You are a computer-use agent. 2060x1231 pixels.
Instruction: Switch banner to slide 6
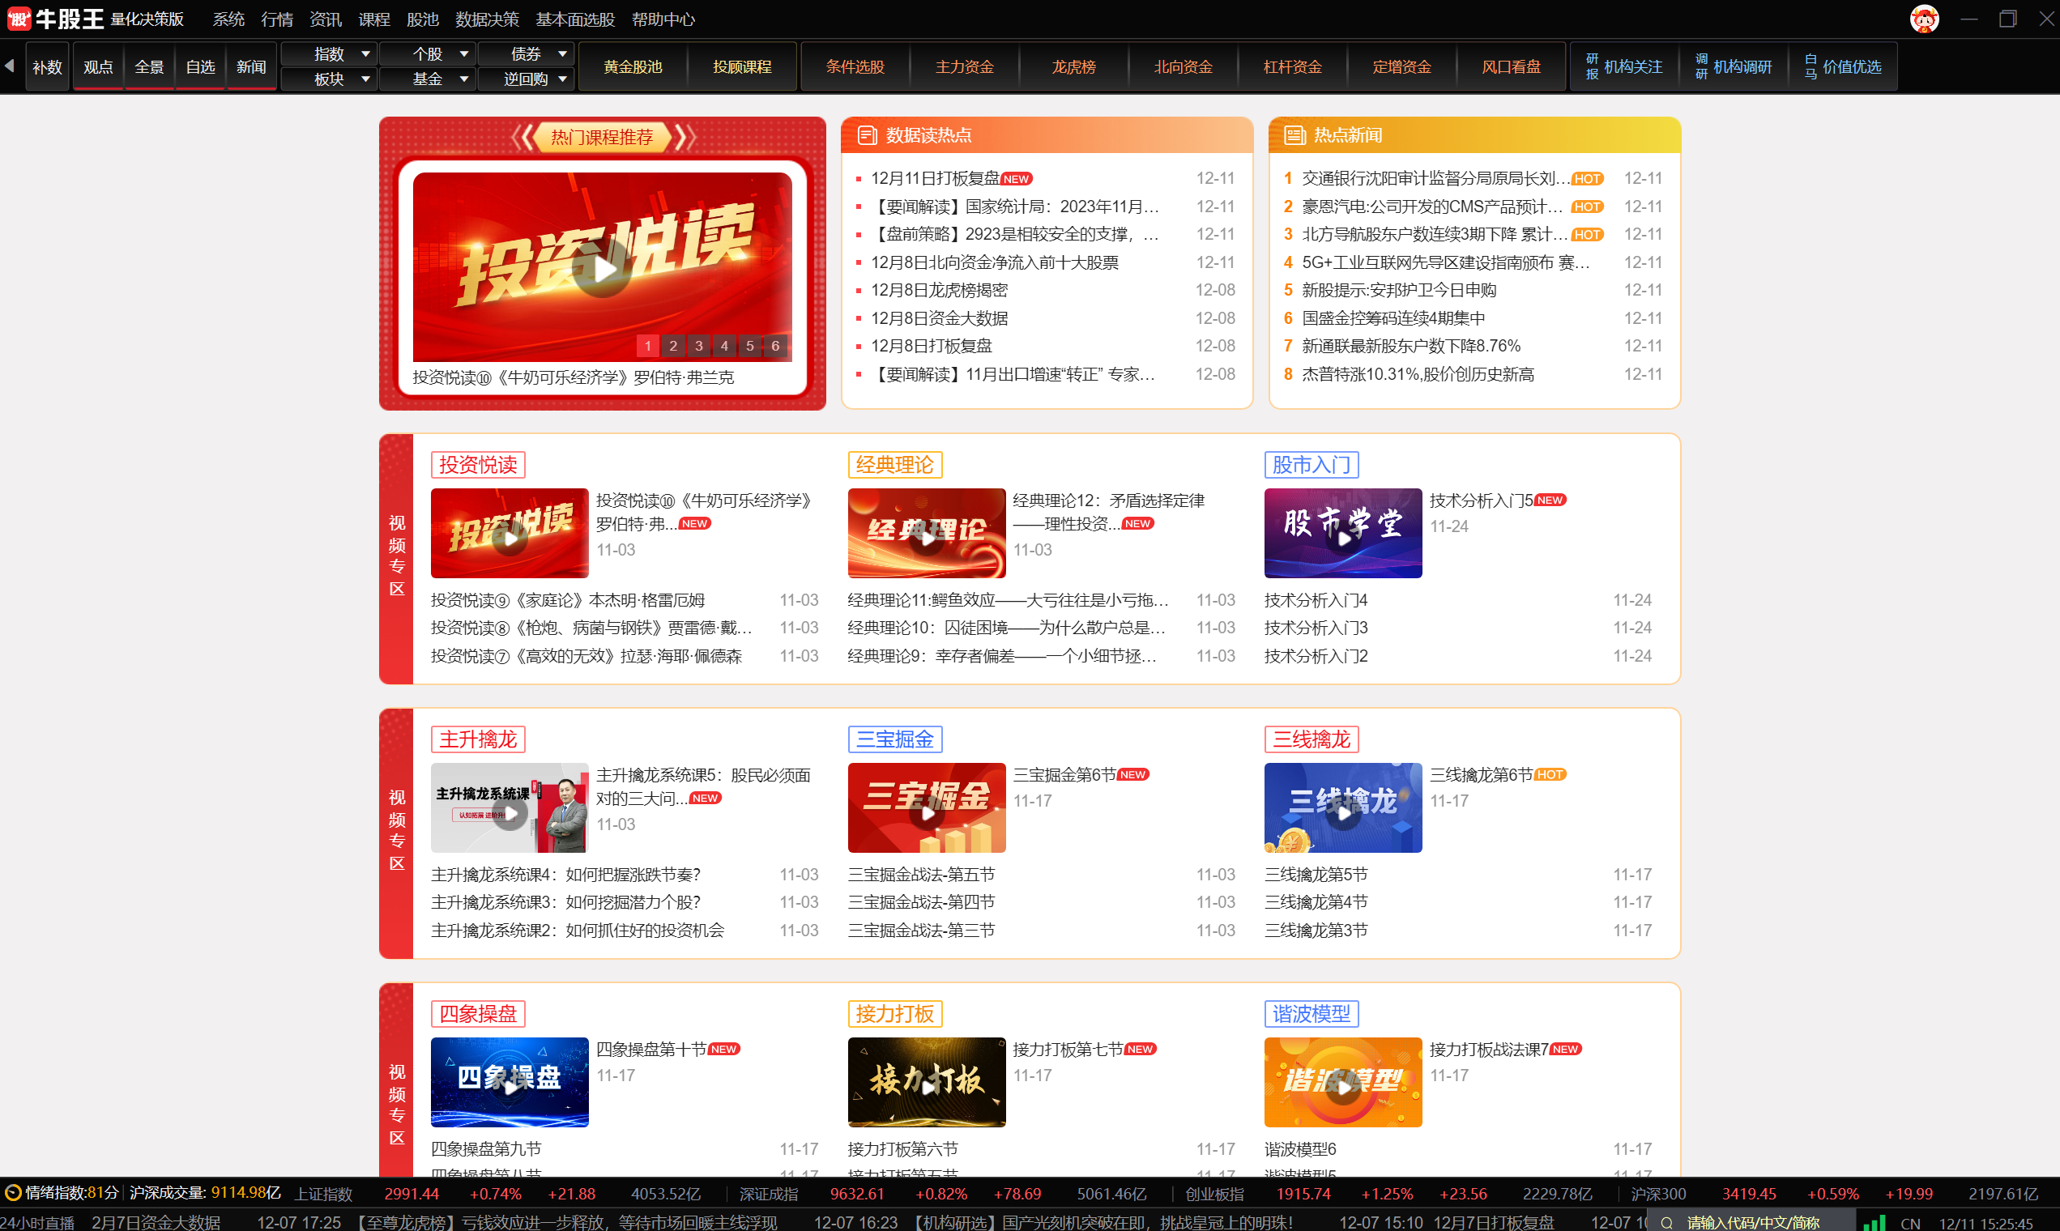pos(775,346)
